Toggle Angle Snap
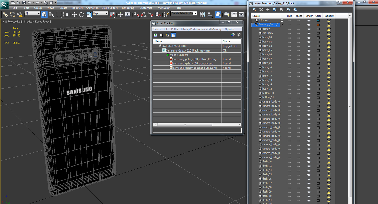Image resolution: width=378 pixels, height=204 pixels. pos(144,14)
